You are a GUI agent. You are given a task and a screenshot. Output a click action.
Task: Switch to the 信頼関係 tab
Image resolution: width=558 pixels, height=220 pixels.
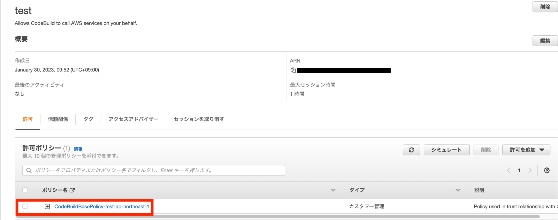[x=58, y=119]
